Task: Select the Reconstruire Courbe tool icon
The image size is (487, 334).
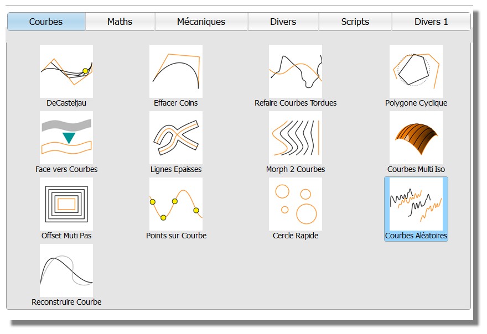Action: [x=66, y=270]
